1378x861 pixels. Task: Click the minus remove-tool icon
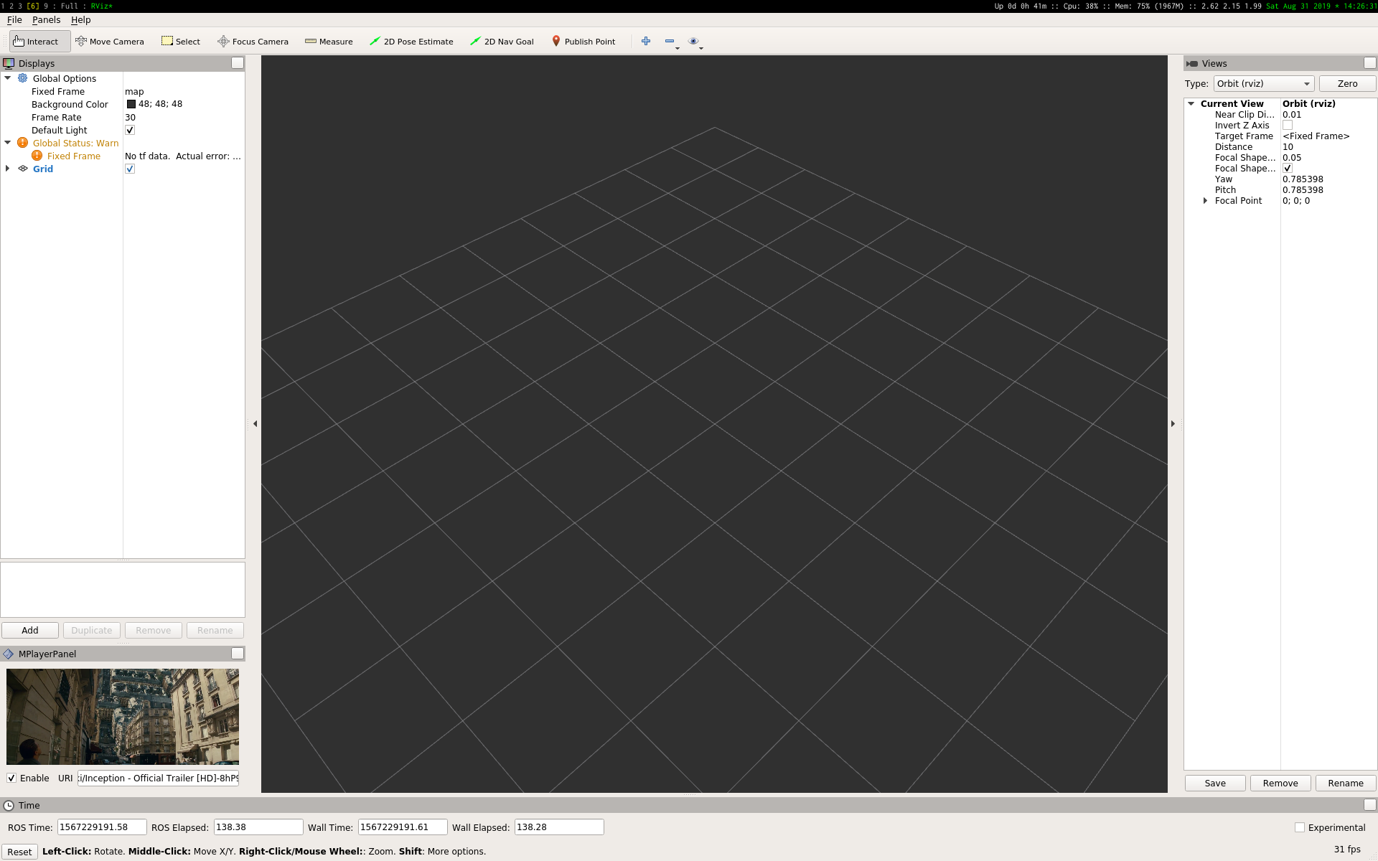click(670, 42)
